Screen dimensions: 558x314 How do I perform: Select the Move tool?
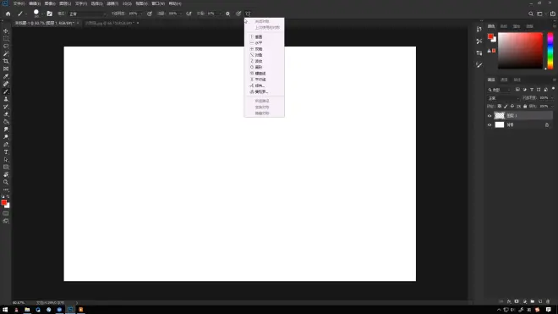click(x=6, y=31)
